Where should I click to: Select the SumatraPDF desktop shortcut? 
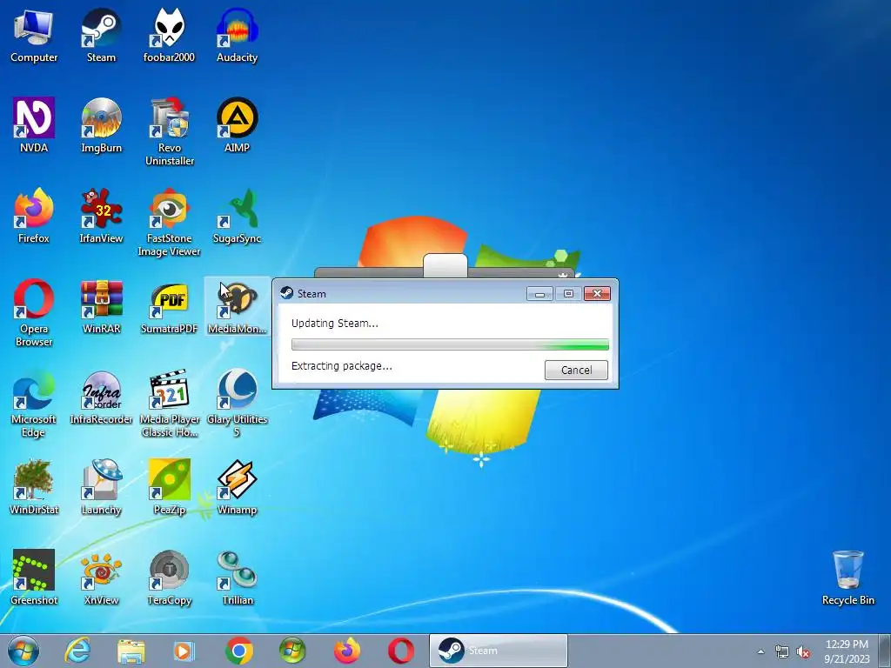point(170,306)
